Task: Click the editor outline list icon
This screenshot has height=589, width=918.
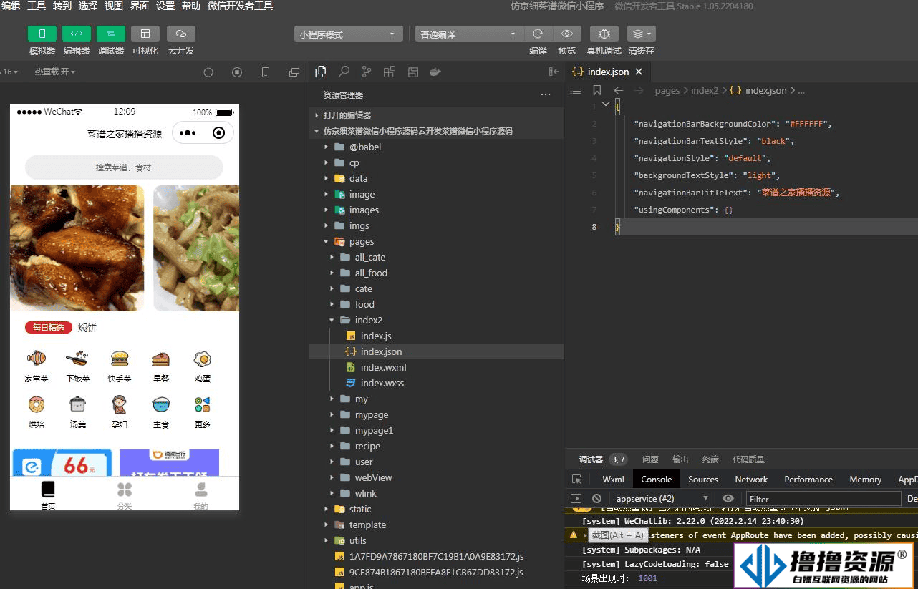Action: (x=576, y=90)
